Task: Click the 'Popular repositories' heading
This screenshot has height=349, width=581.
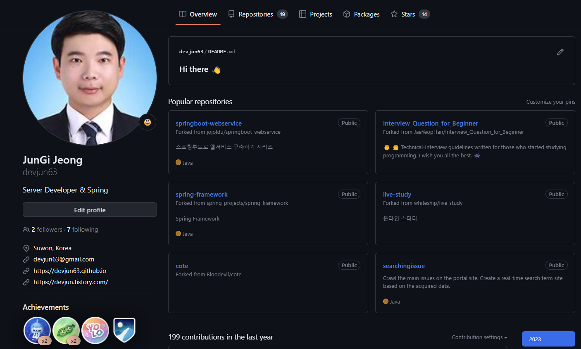Action: (200, 102)
